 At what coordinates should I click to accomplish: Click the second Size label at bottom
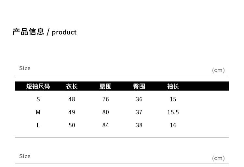(x=25, y=156)
